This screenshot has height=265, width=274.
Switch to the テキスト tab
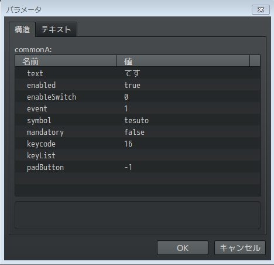pyautogui.click(x=56, y=29)
